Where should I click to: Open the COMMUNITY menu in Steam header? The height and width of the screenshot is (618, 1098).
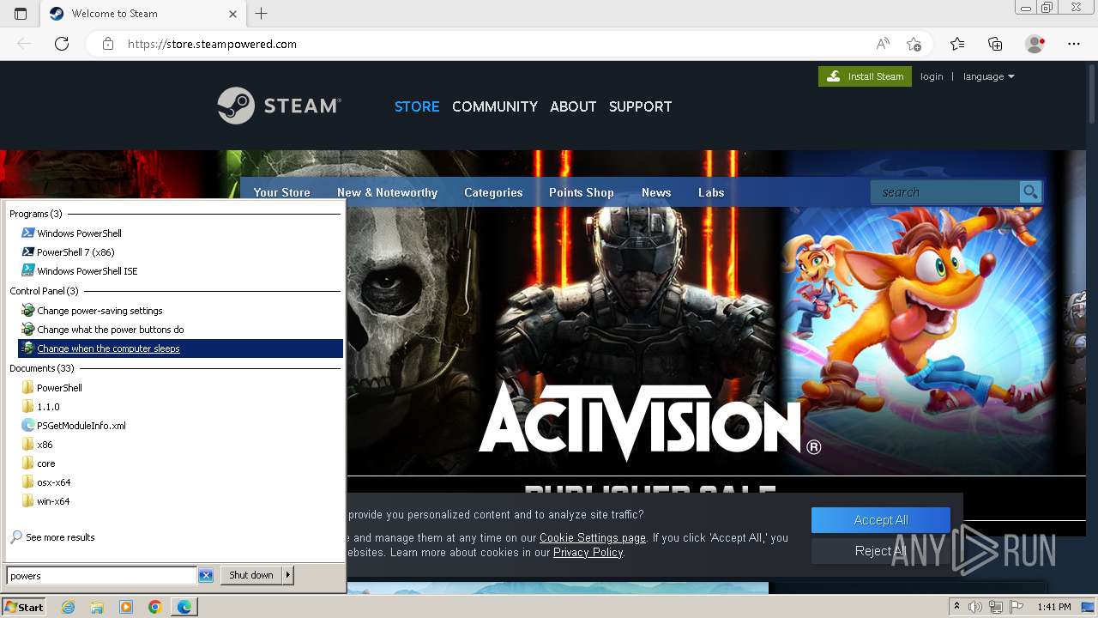(495, 106)
